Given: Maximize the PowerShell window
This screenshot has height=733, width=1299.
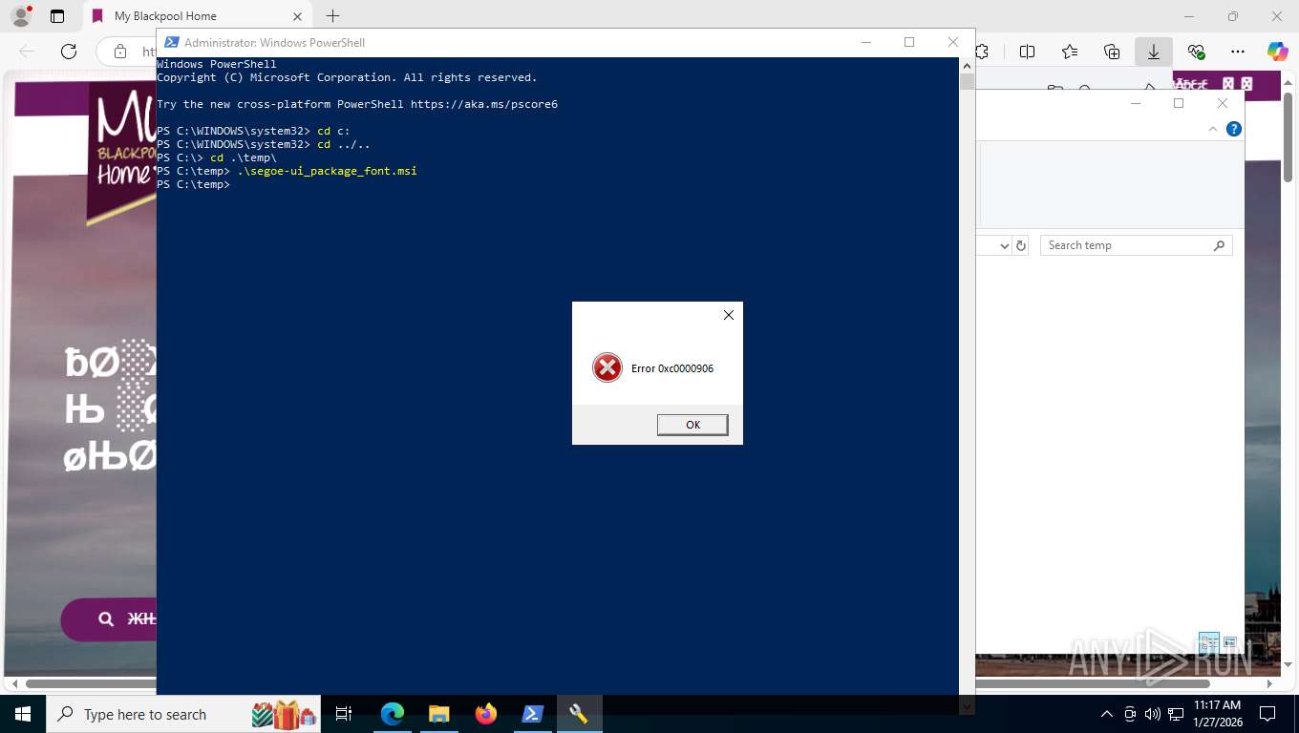Looking at the screenshot, I should coord(909,42).
